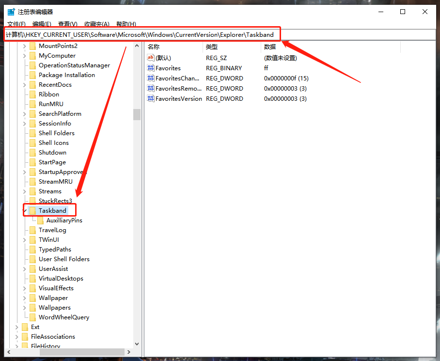Click the REG_BINARY icon next to Favorites

coord(150,68)
